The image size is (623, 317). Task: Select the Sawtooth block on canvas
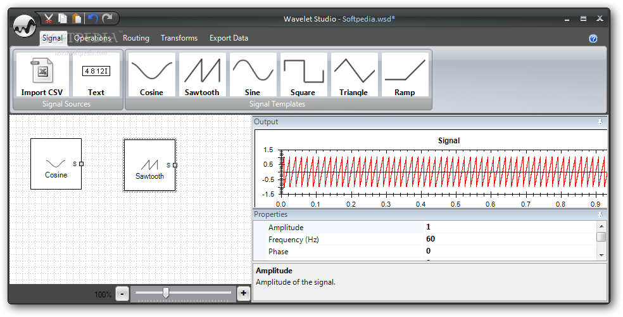(x=149, y=165)
